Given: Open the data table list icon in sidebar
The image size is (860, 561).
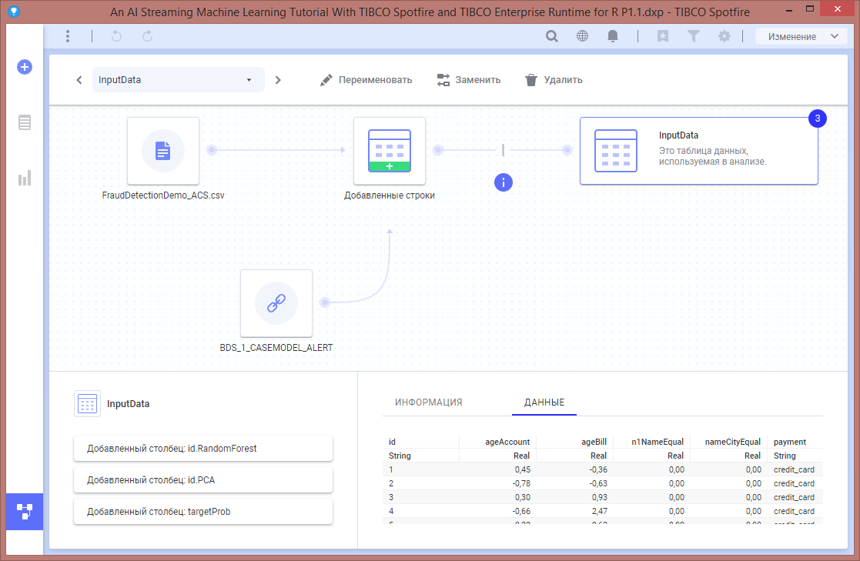Looking at the screenshot, I should pyautogui.click(x=25, y=122).
